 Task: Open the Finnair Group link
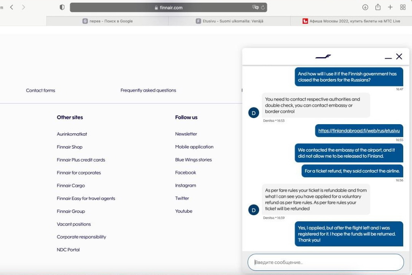tap(71, 211)
